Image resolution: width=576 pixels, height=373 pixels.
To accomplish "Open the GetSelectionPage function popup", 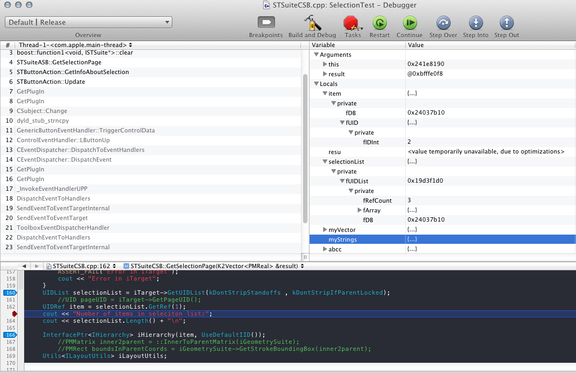I will (214, 266).
